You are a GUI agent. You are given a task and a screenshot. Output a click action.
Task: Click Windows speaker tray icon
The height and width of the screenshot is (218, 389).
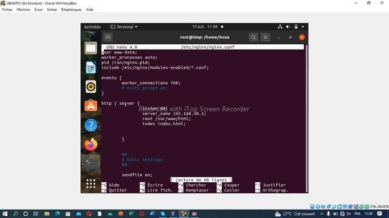[348, 214]
